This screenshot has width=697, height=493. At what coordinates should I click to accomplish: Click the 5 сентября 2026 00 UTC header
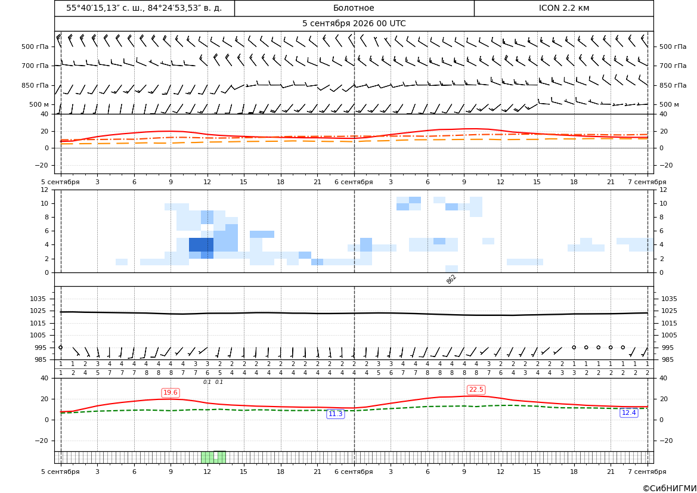354,24
